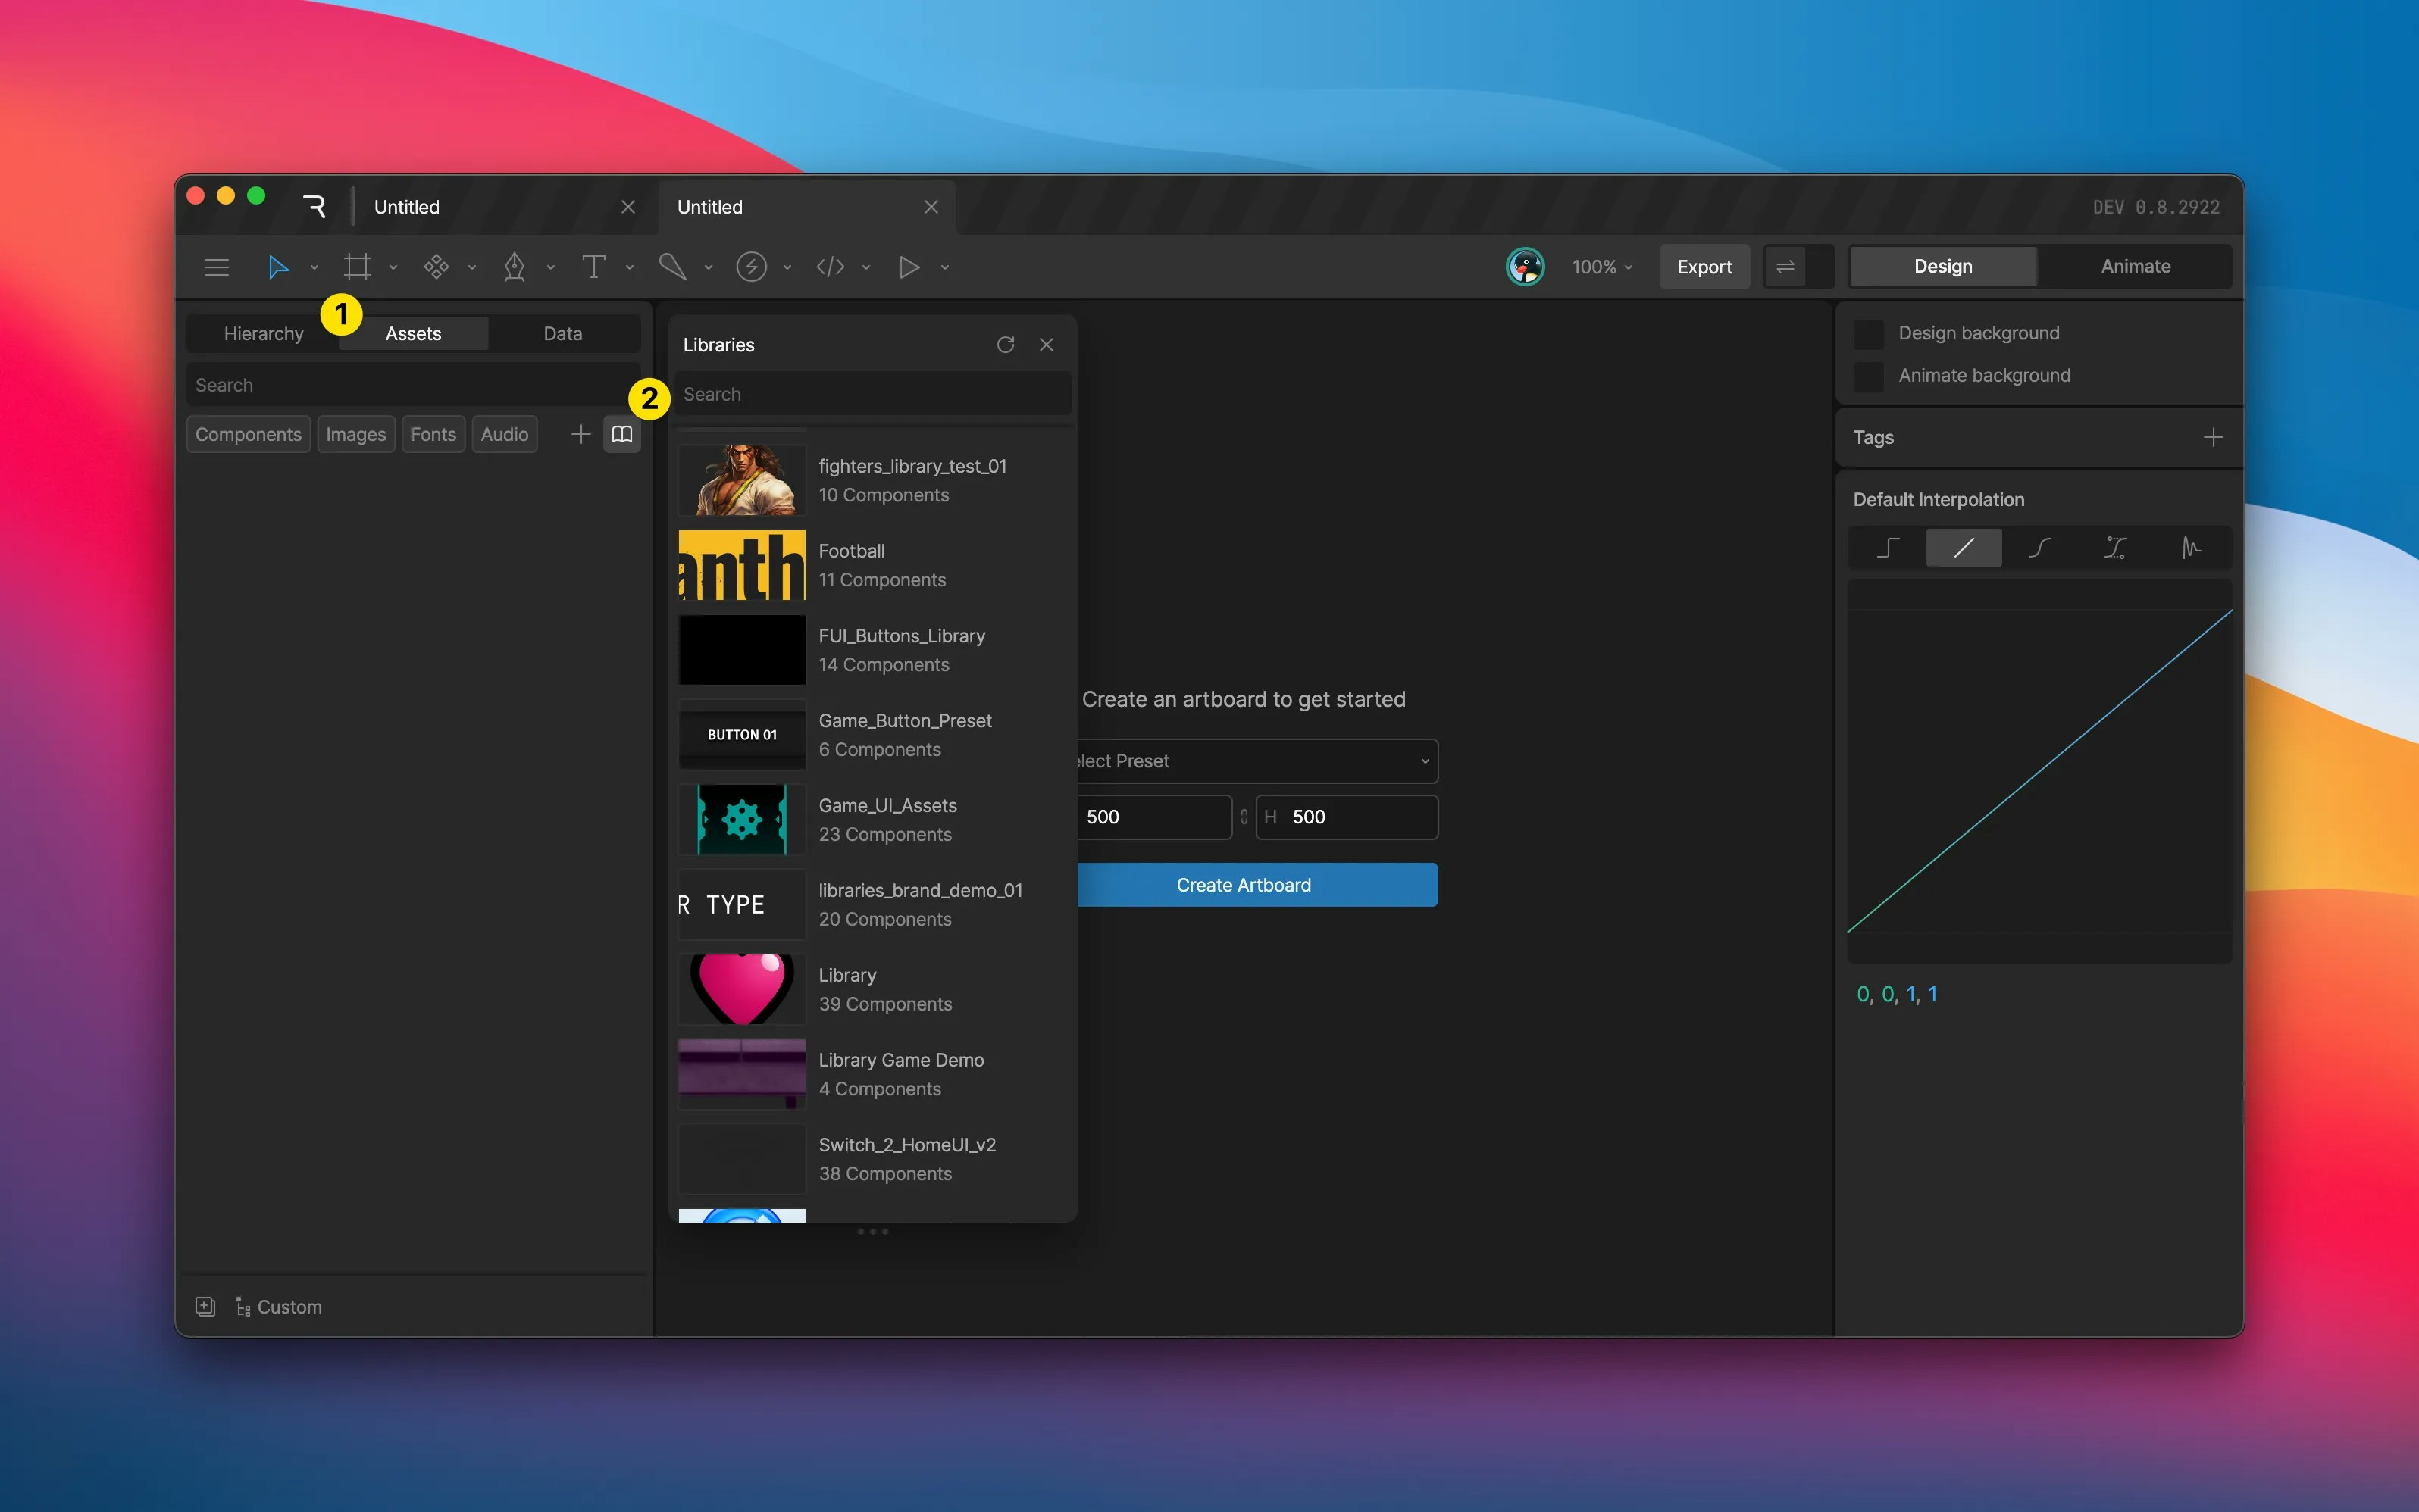This screenshot has height=1512, width=2419.
Task: Open the hamburger main menu
Action: 216,267
